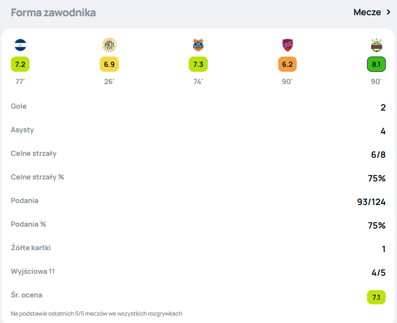Click the Żółte kartki label
The width and height of the screenshot is (397, 323).
pyautogui.click(x=30, y=248)
